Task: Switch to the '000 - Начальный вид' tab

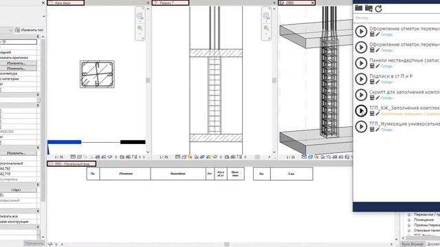Action: (x=71, y=163)
